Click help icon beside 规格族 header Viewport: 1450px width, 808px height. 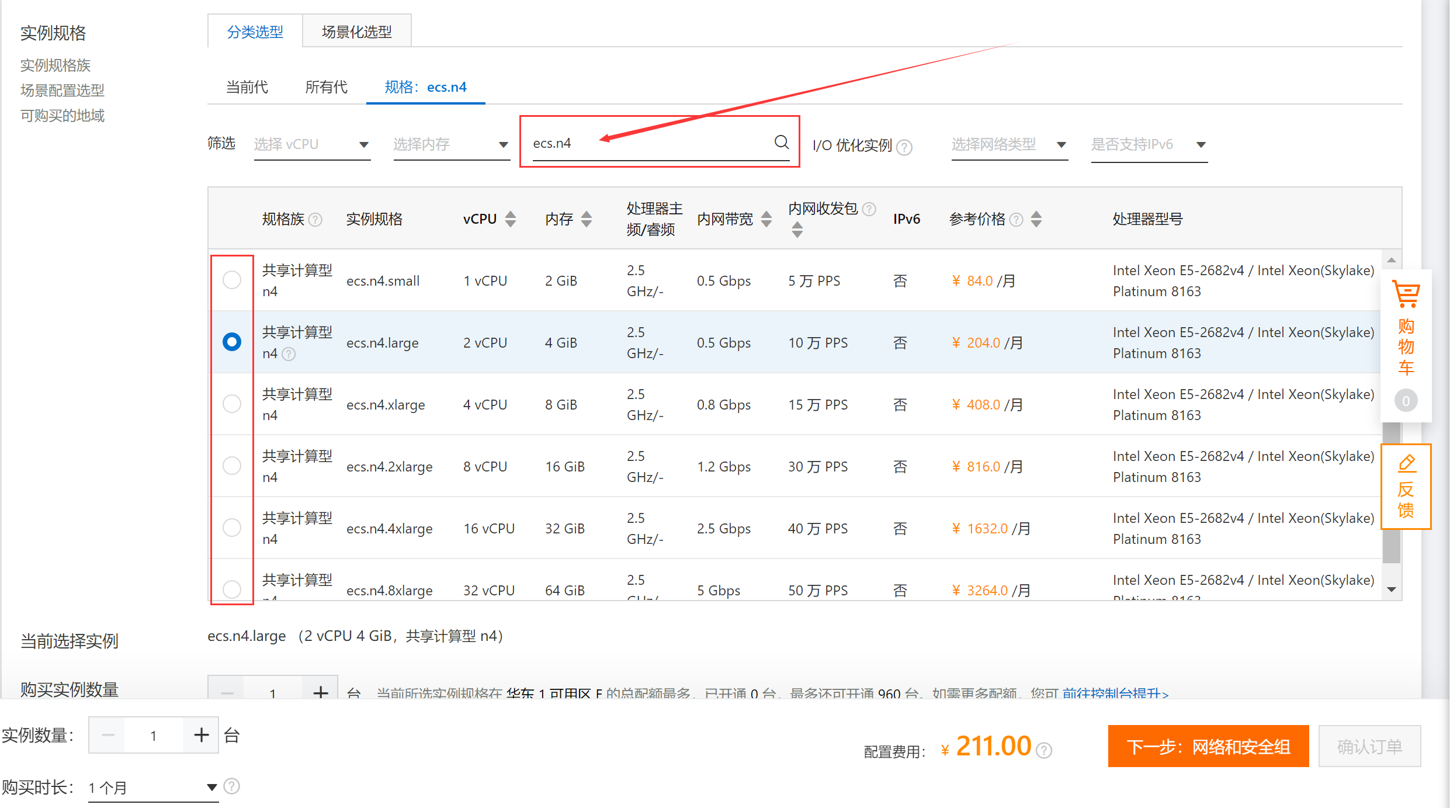pyautogui.click(x=315, y=220)
